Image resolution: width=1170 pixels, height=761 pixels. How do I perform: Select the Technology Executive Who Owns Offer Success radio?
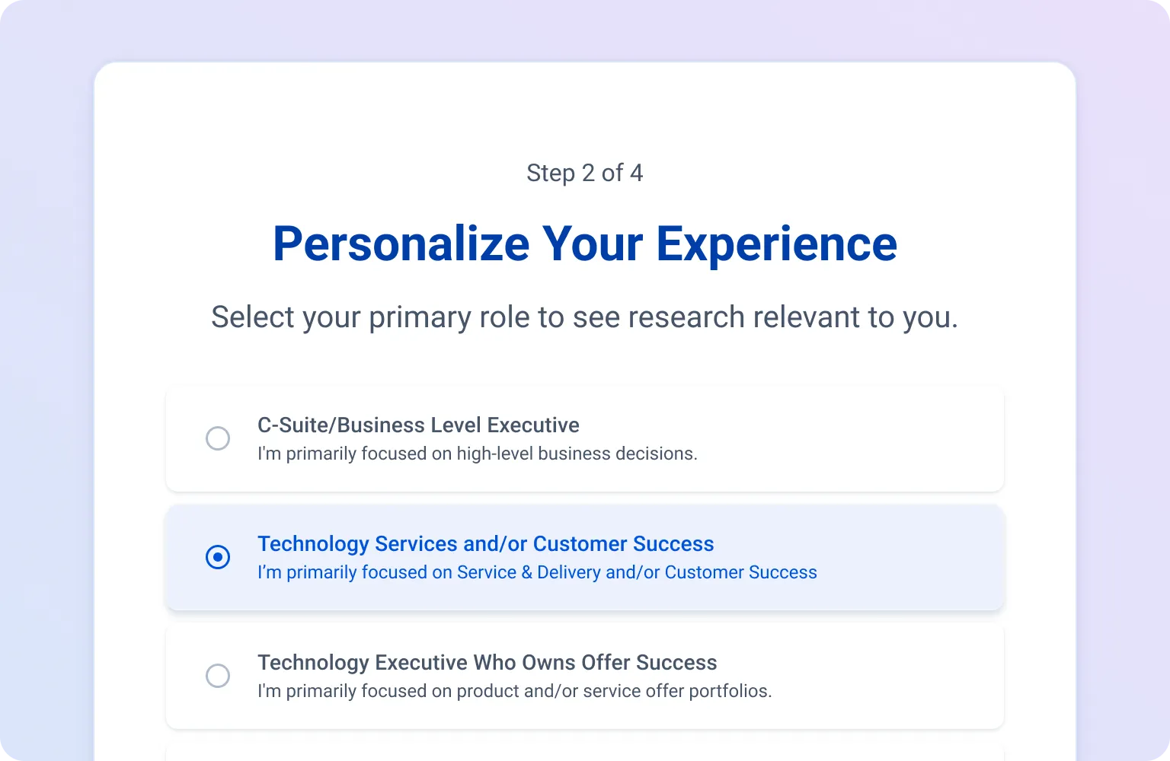tap(218, 676)
